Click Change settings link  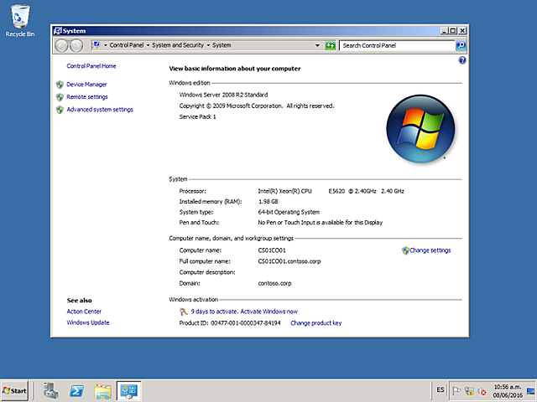coord(430,250)
